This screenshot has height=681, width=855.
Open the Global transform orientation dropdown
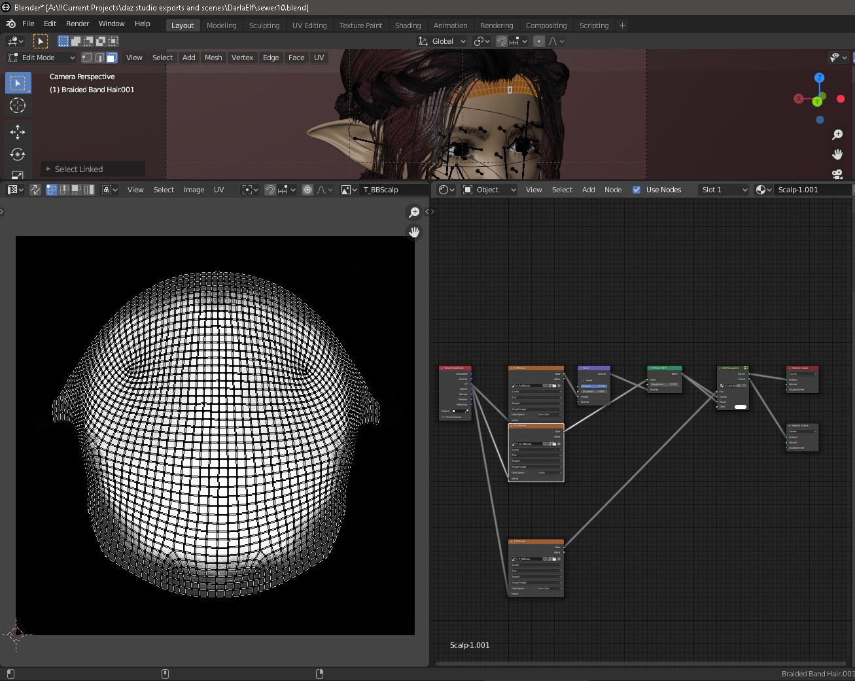(x=442, y=41)
